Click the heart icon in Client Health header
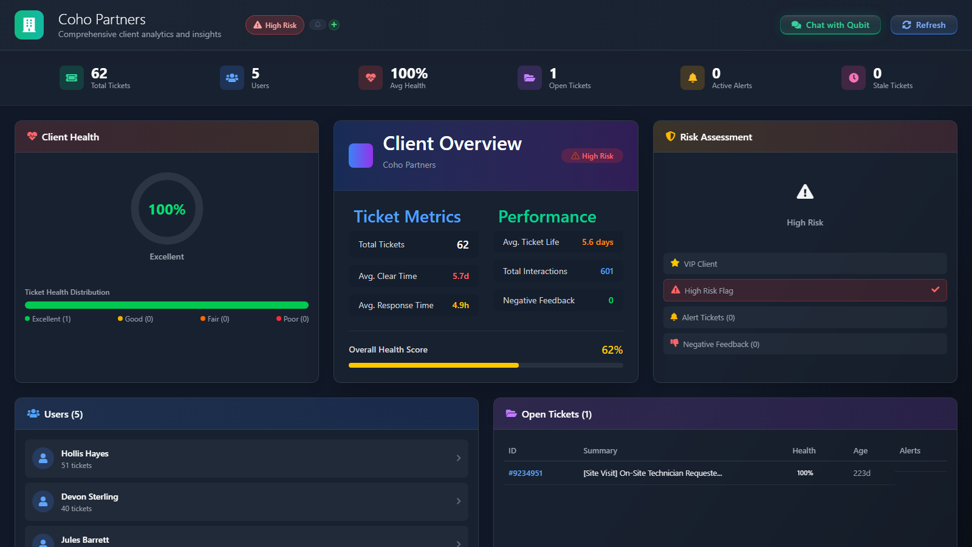Viewport: 972px width, 547px height. click(x=32, y=137)
